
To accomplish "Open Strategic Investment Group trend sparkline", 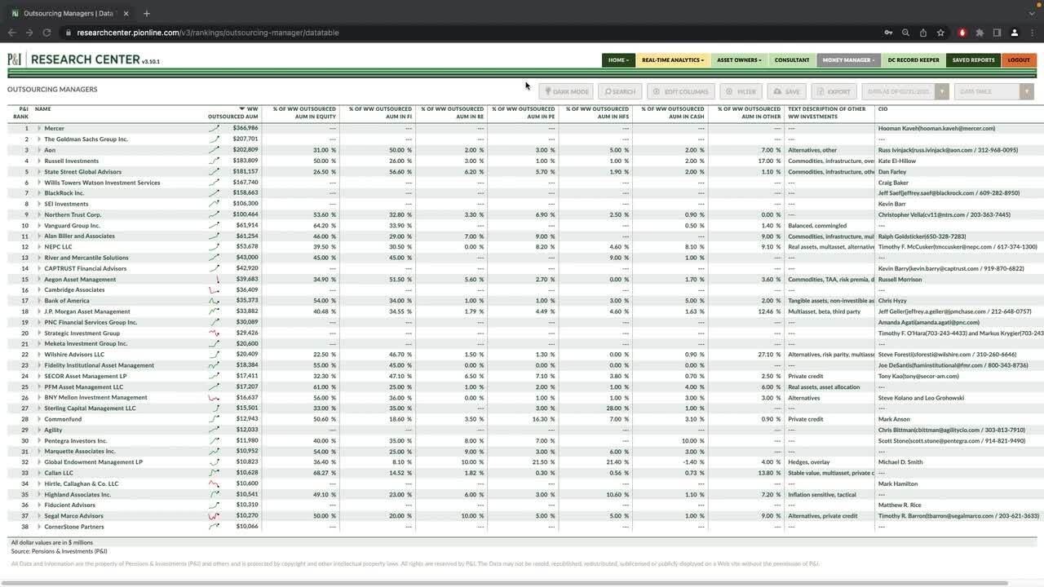I will pos(214,333).
